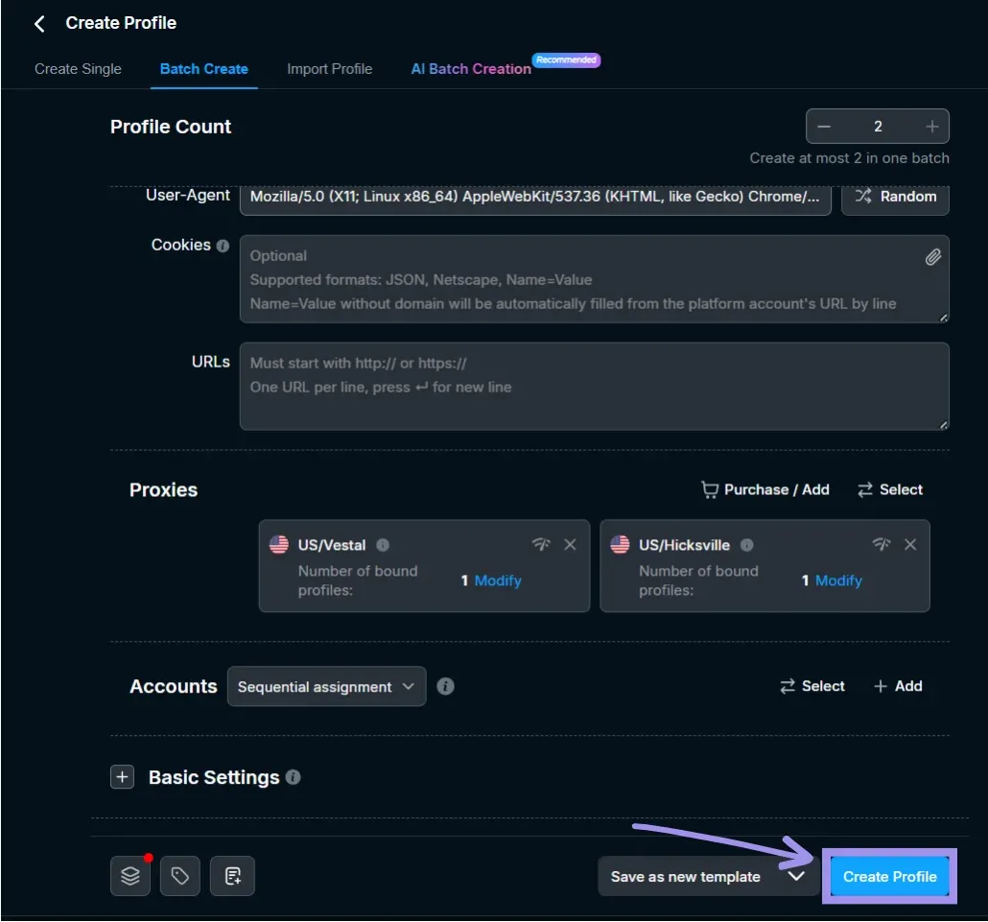Attach cookie file via paperclip icon

(932, 257)
